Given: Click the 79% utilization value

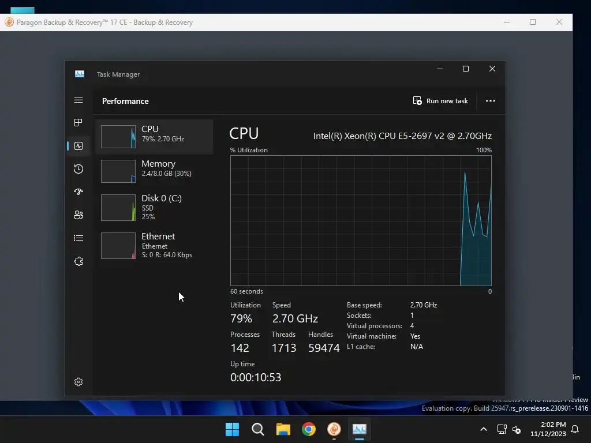Looking at the screenshot, I should click(241, 318).
